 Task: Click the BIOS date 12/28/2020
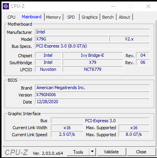(x=92, y=102)
